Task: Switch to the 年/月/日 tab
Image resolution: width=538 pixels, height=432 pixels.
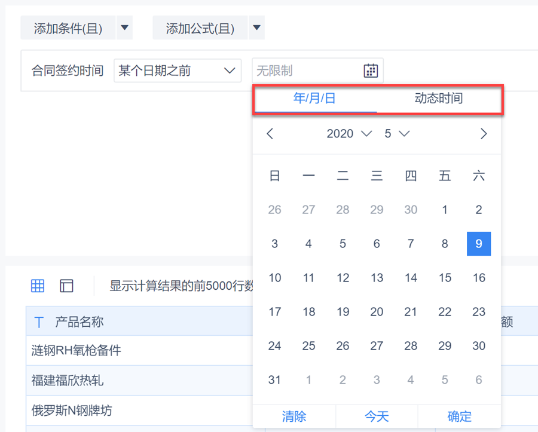Action: (315, 99)
